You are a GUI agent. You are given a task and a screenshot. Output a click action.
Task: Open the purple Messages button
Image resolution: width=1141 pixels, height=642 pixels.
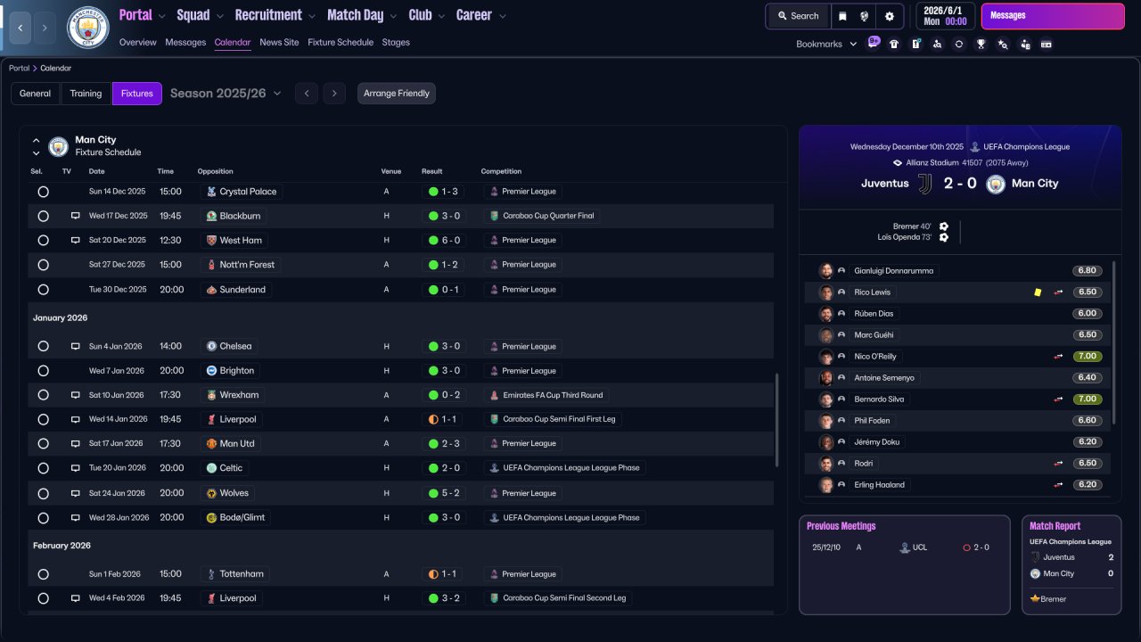pyautogui.click(x=1053, y=16)
